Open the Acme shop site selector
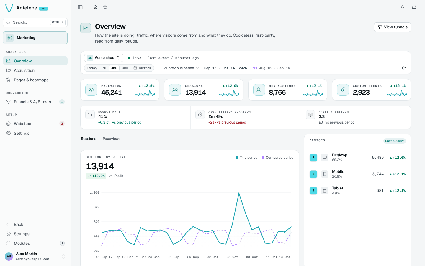The width and height of the screenshot is (425, 266). point(104,58)
